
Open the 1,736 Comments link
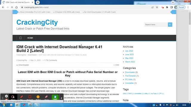tap(50, 60)
